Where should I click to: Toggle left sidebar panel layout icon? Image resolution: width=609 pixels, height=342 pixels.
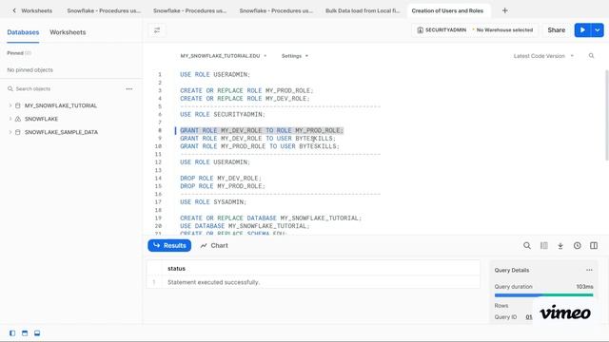(x=12, y=333)
